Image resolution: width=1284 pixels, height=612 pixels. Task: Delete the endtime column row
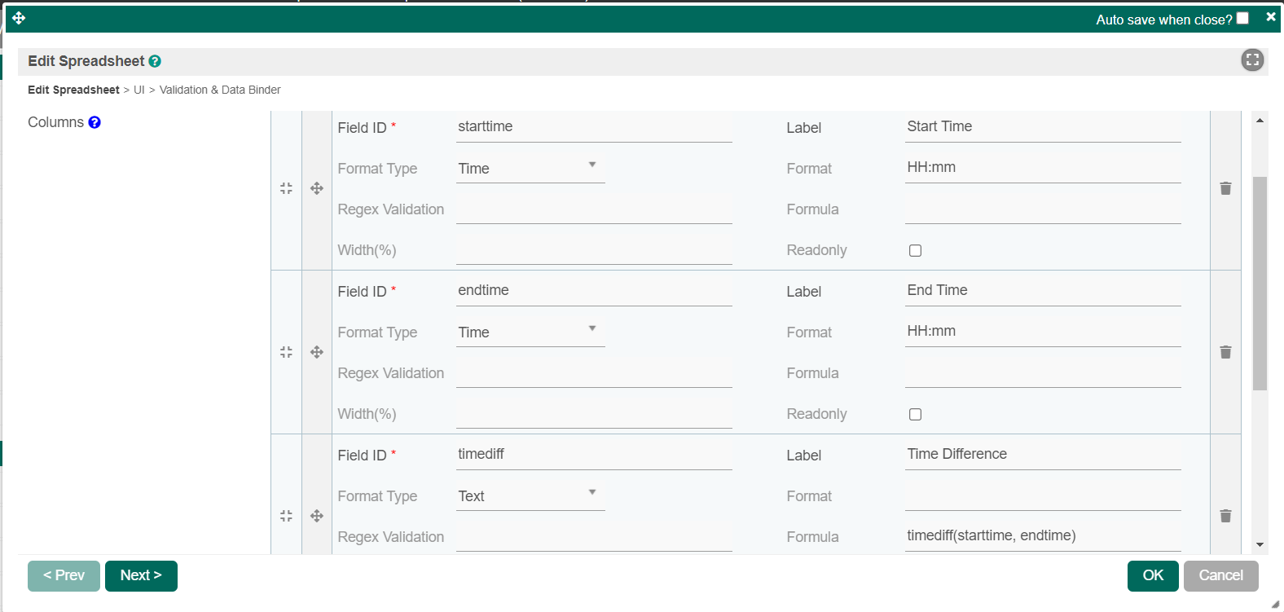point(1225,352)
